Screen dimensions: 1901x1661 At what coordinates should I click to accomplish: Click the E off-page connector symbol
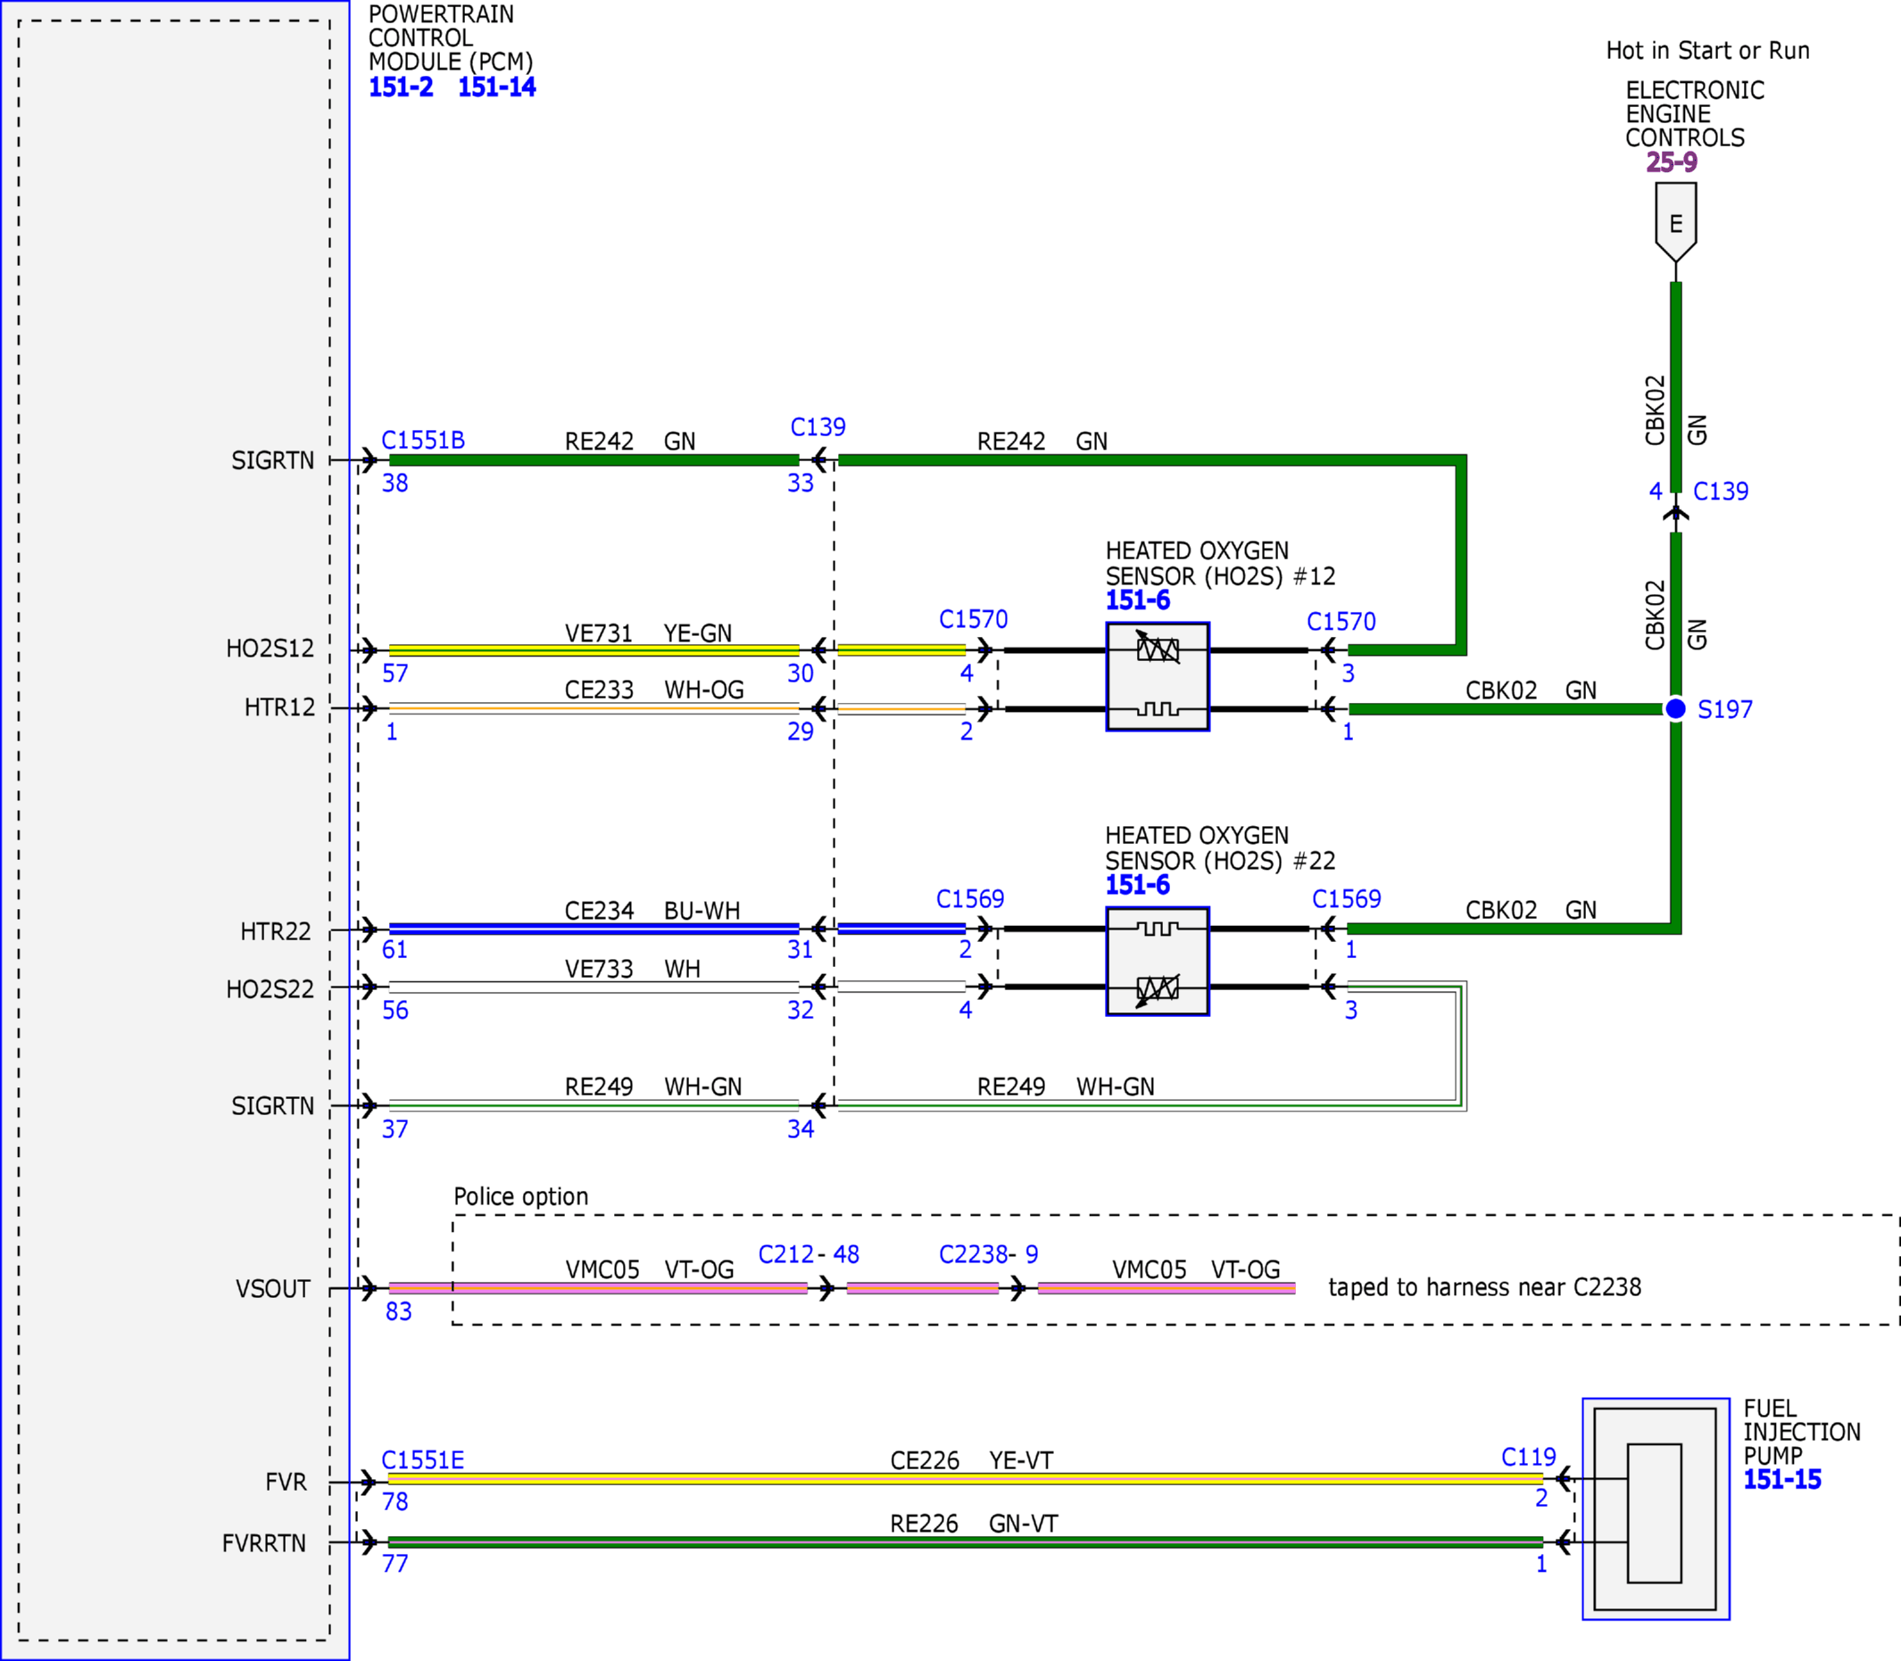1676,222
